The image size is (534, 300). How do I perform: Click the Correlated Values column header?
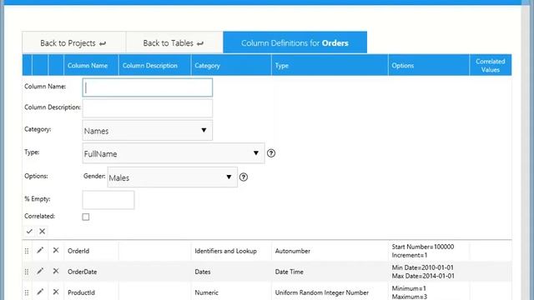491,65
